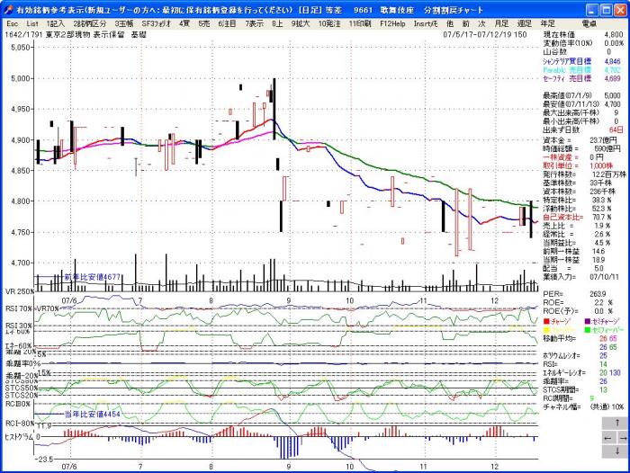Click the 10発注 order menu item

328,22
